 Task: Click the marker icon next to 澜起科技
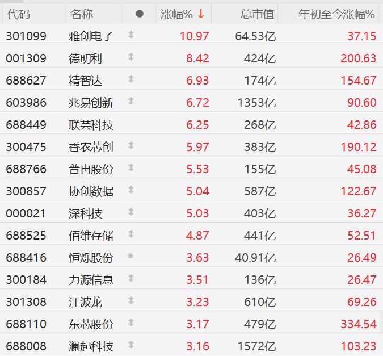[x=131, y=345]
